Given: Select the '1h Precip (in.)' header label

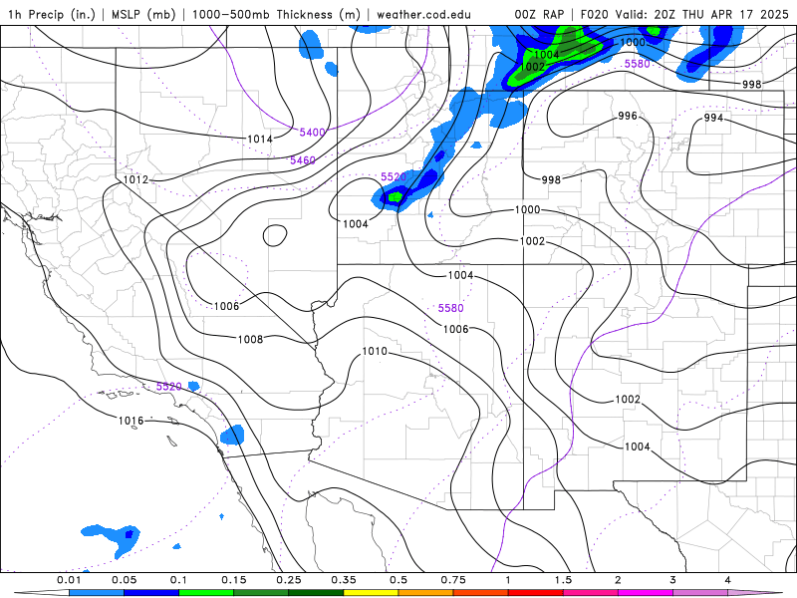Looking at the screenshot, I should tap(52, 14).
